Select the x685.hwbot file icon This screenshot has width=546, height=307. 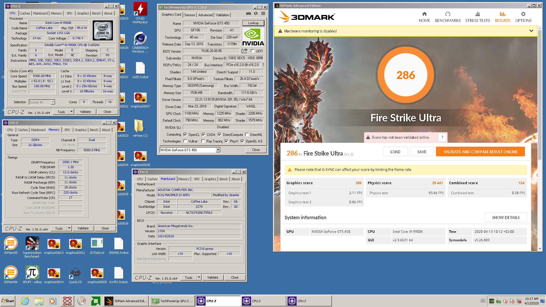pos(140,70)
